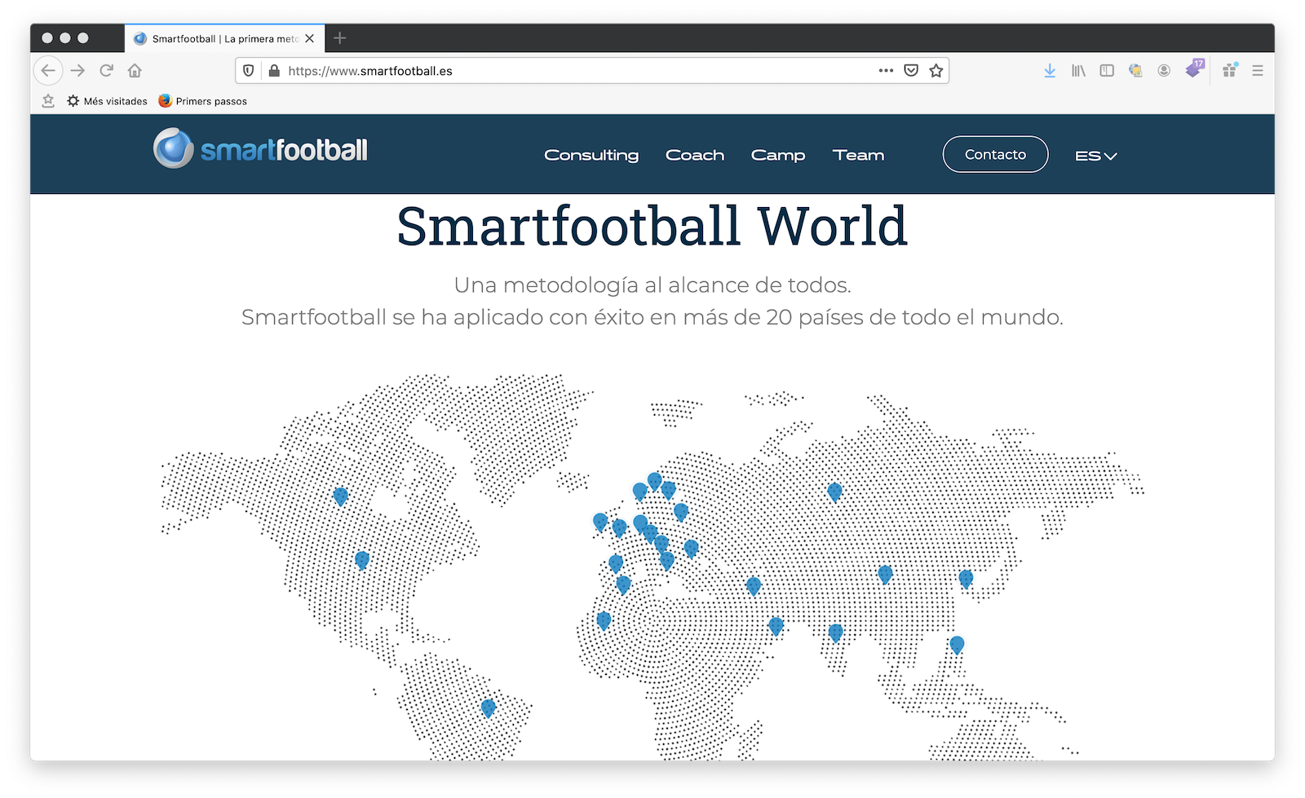This screenshot has height=798, width=1305.
Task: Go to the Coach section
Action: [695, 155]
